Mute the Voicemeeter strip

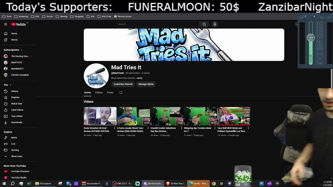click(x=319, y=63)
